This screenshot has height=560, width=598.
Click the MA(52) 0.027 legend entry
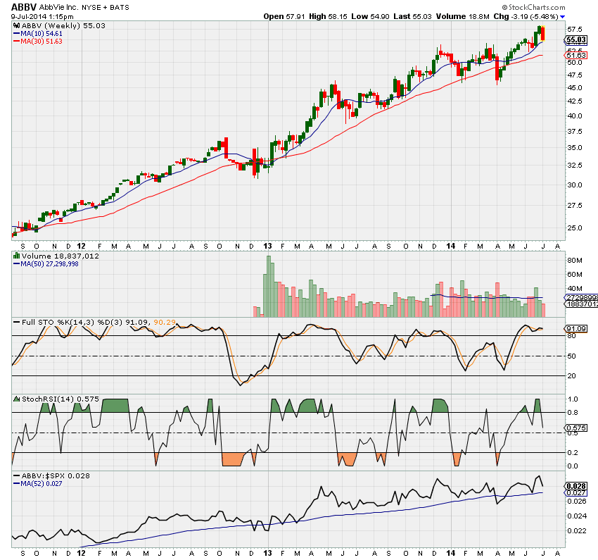(x=38, y=484)
